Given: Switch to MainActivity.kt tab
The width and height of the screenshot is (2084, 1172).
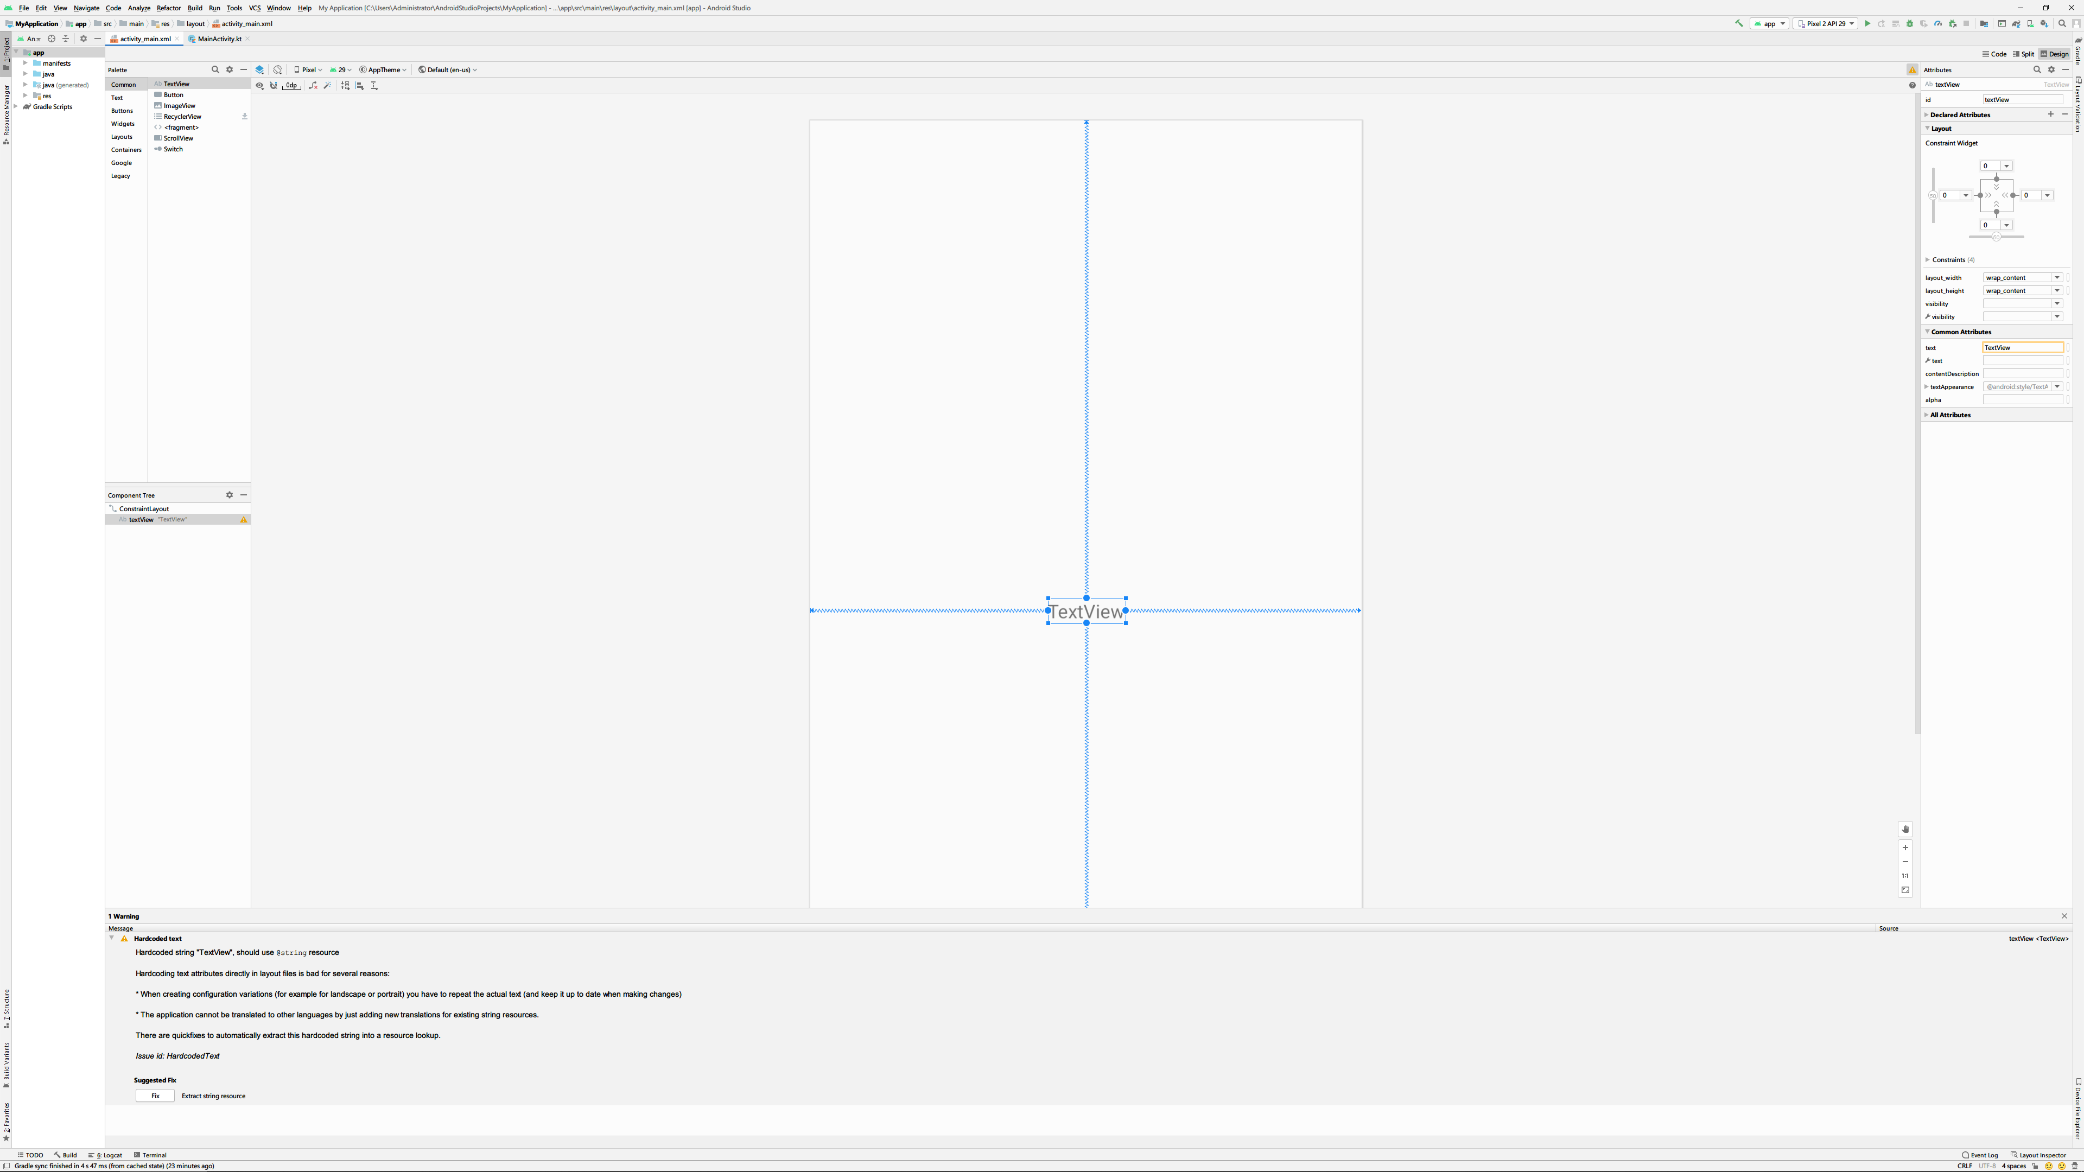Looking at the screenshot, I should 219,39.
